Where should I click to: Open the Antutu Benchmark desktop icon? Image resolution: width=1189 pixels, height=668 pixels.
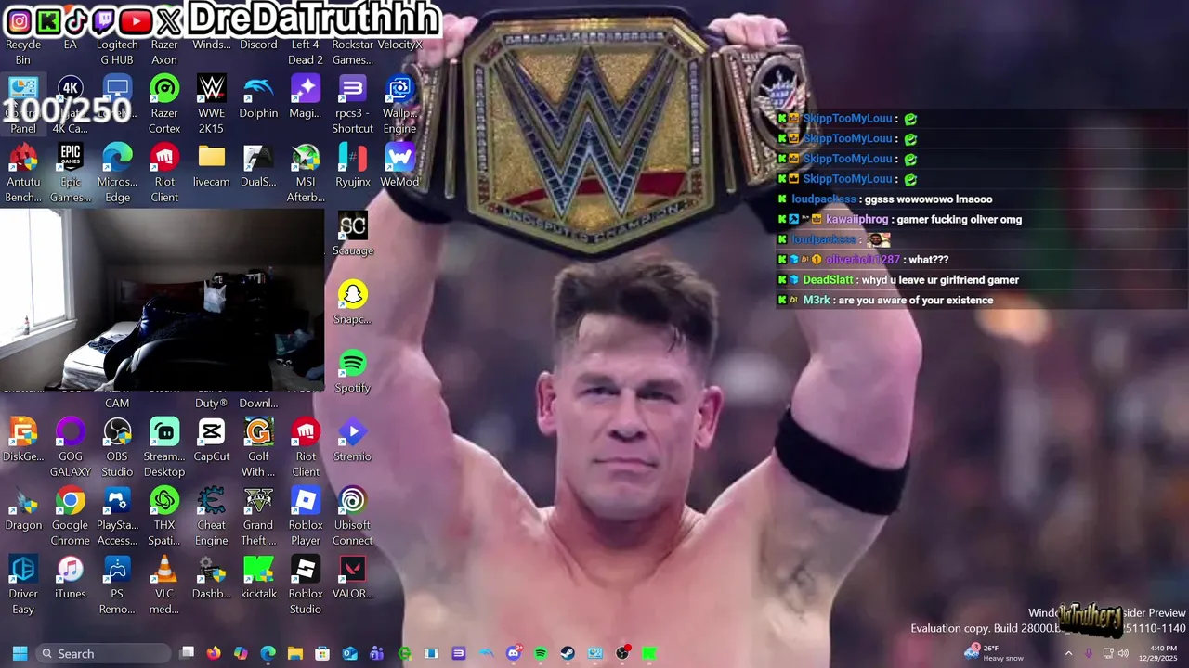pos(23,173)
